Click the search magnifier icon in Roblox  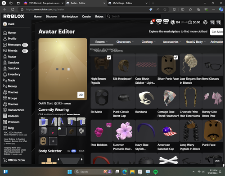(x=108, y=16)
